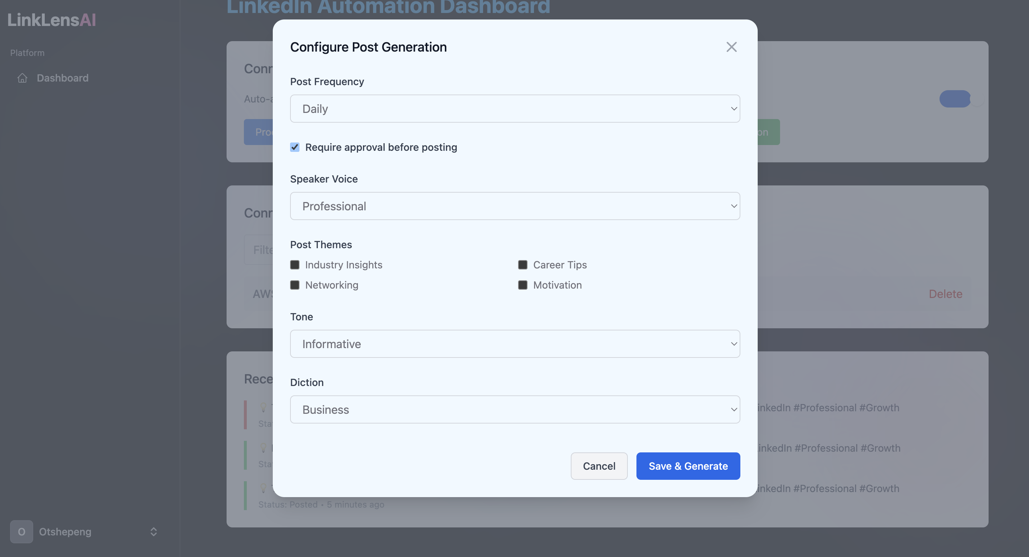This screenshot has height=557, width=1029.
Task: Open the Post Frequency dropdown
Action: click(514, 109)
